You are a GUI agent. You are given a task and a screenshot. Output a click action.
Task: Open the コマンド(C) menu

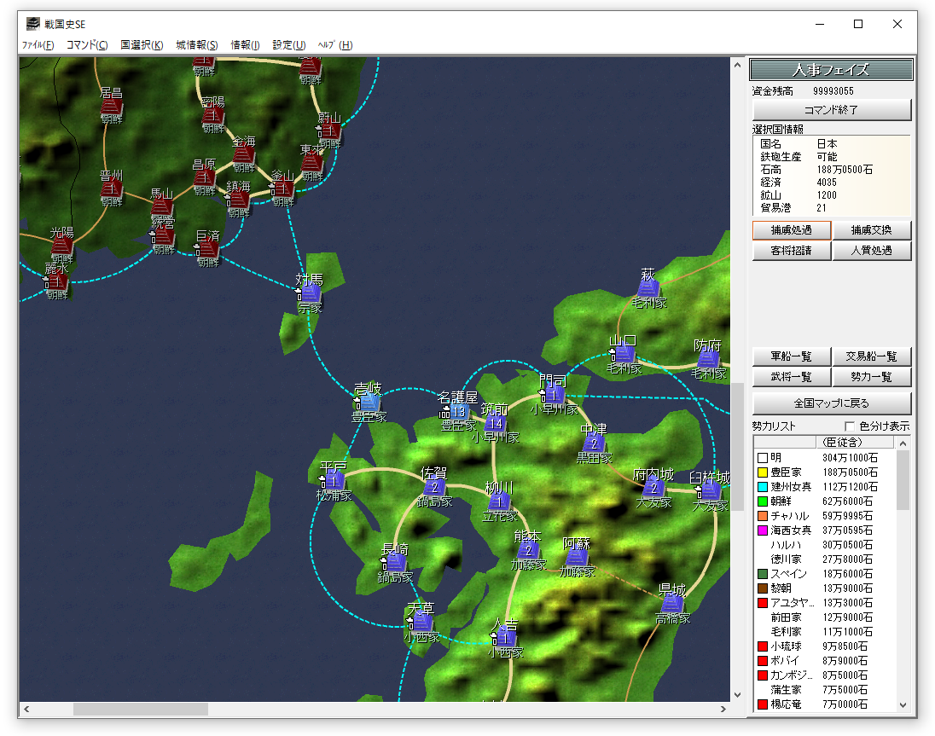pyautogui.click(x=87, y=45)
